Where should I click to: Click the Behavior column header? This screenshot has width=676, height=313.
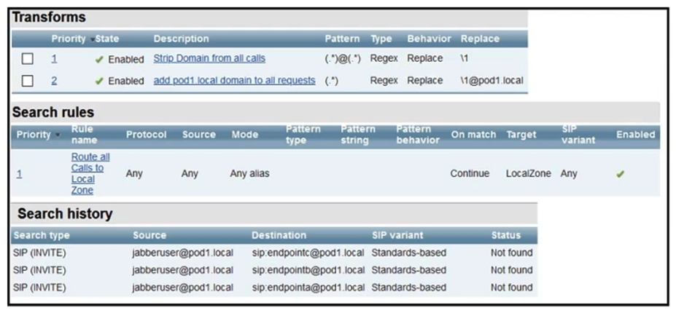click(429, 39)
